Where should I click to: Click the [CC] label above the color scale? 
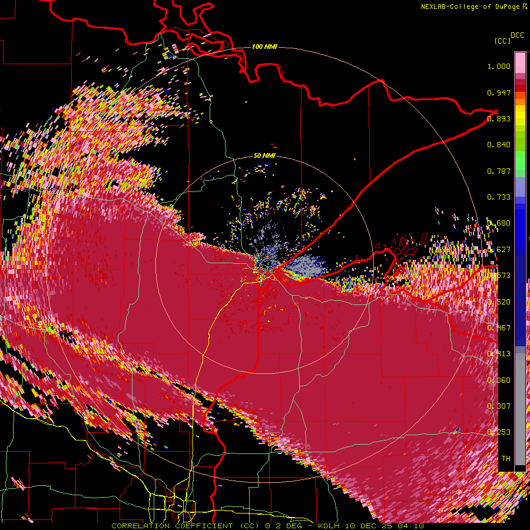point(502,41)
